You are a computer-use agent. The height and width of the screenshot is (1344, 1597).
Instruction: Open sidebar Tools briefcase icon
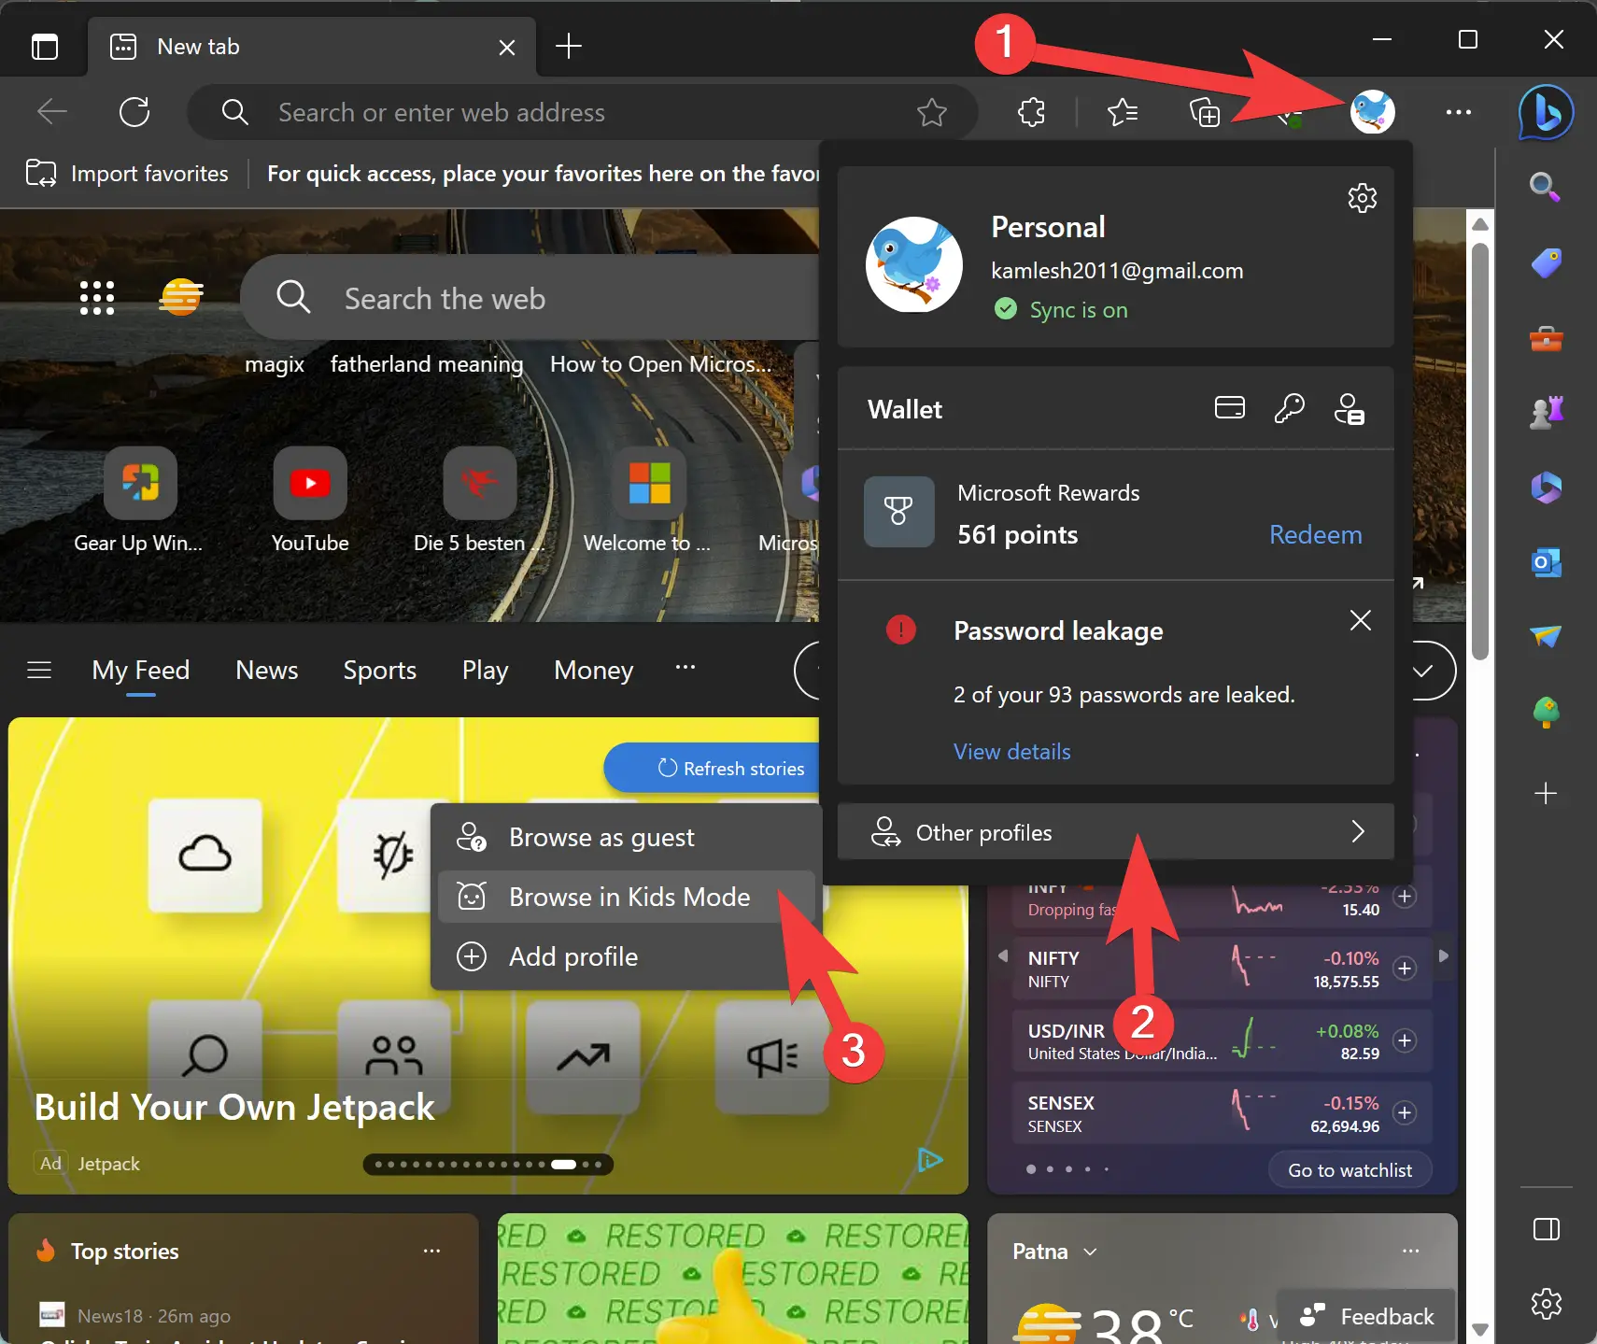pos(1546,338)
